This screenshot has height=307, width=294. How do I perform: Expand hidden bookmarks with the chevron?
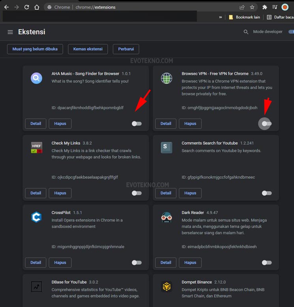[x=221, y=17]
